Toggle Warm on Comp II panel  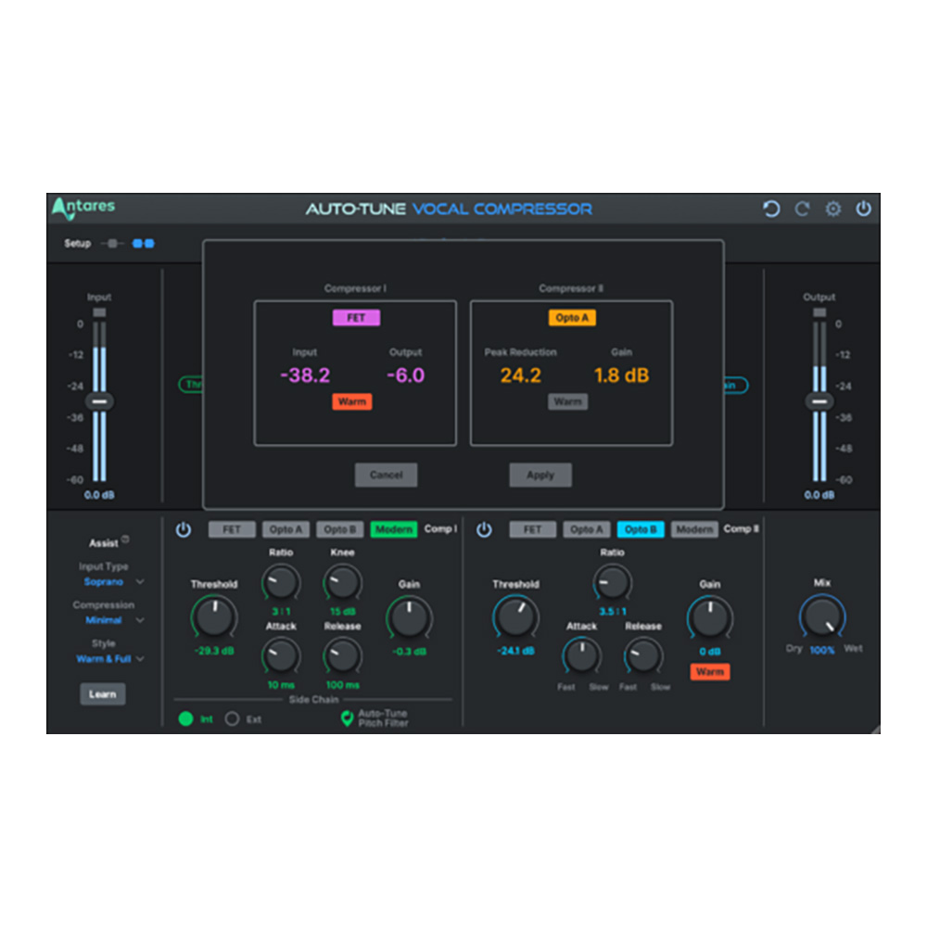710,671
